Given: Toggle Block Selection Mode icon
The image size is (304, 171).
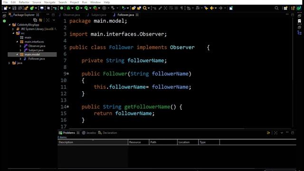Looking at the screenshot, I should click(x=176, y=8).
